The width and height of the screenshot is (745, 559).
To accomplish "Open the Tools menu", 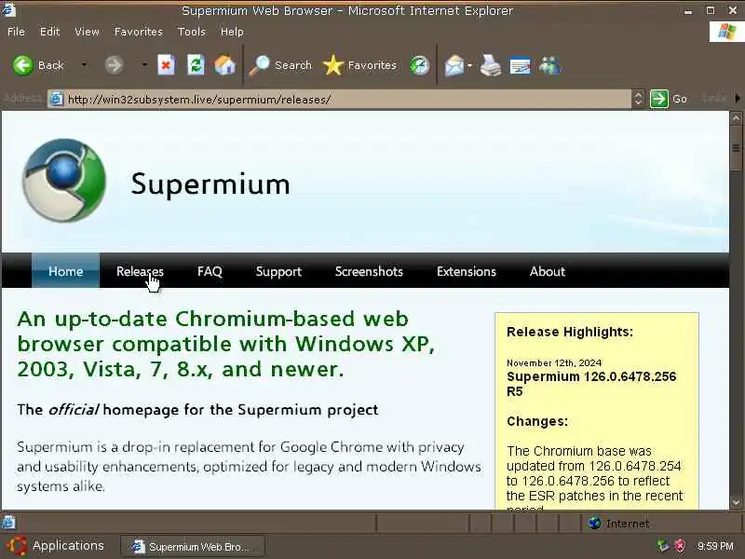I will [192, 32].
